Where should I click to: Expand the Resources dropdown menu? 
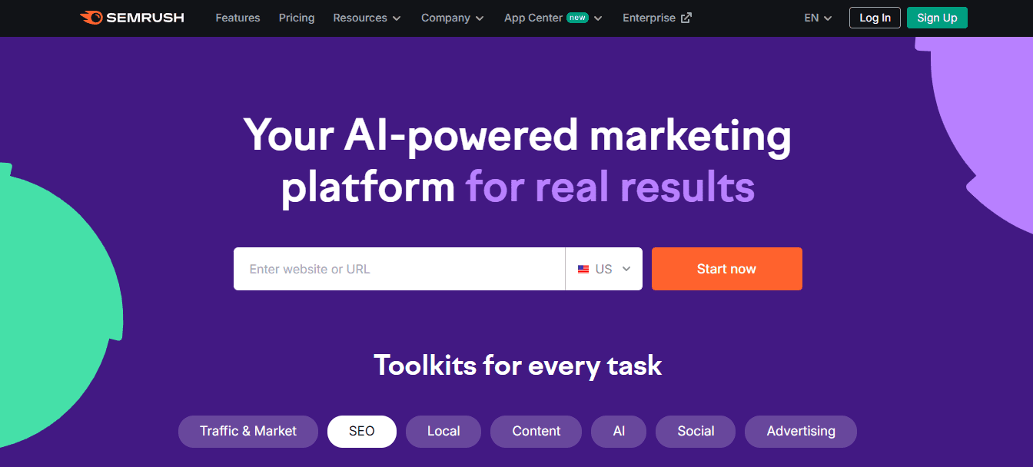coord(367,18)
